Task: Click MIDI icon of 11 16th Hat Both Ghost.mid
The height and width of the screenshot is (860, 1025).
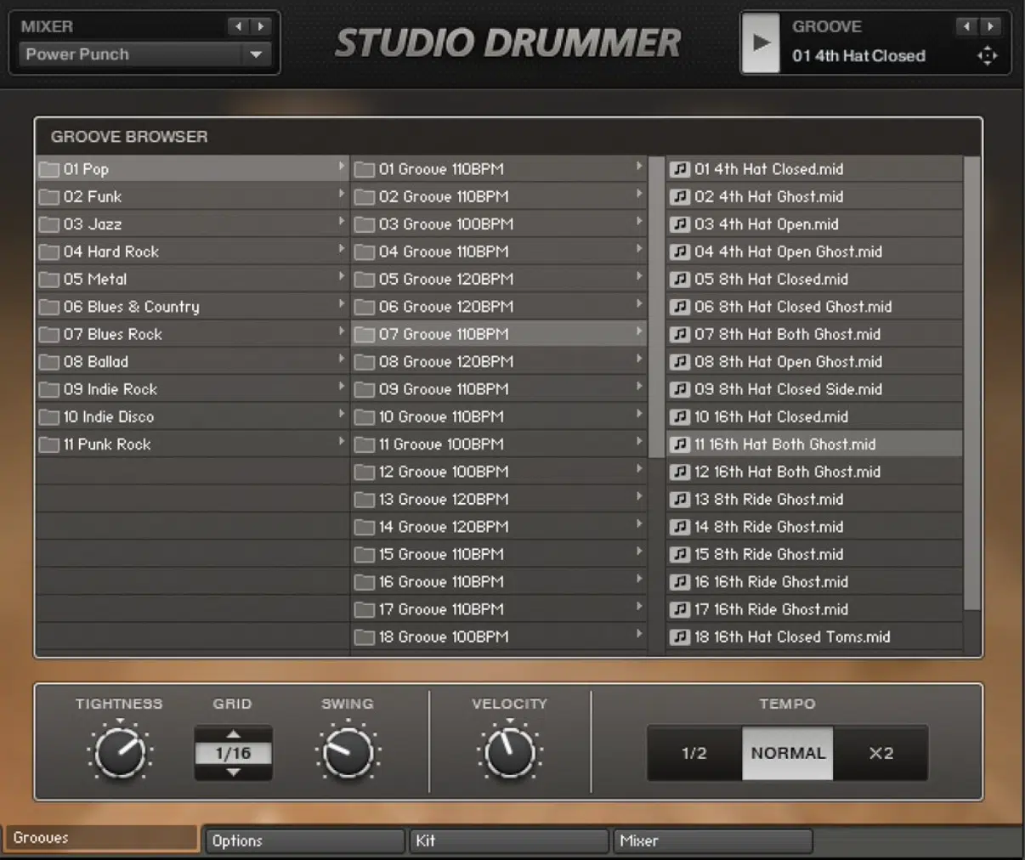Action: point(680,444)
